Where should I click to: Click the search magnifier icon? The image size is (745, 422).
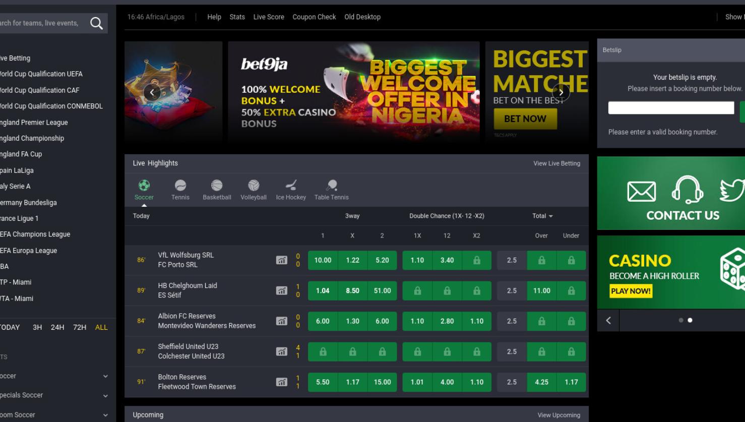click(x=96, y=23)
